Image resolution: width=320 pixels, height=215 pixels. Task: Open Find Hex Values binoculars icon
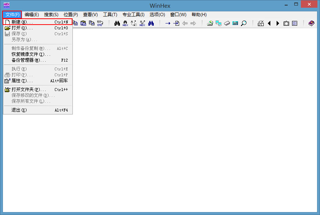point(125,23)
